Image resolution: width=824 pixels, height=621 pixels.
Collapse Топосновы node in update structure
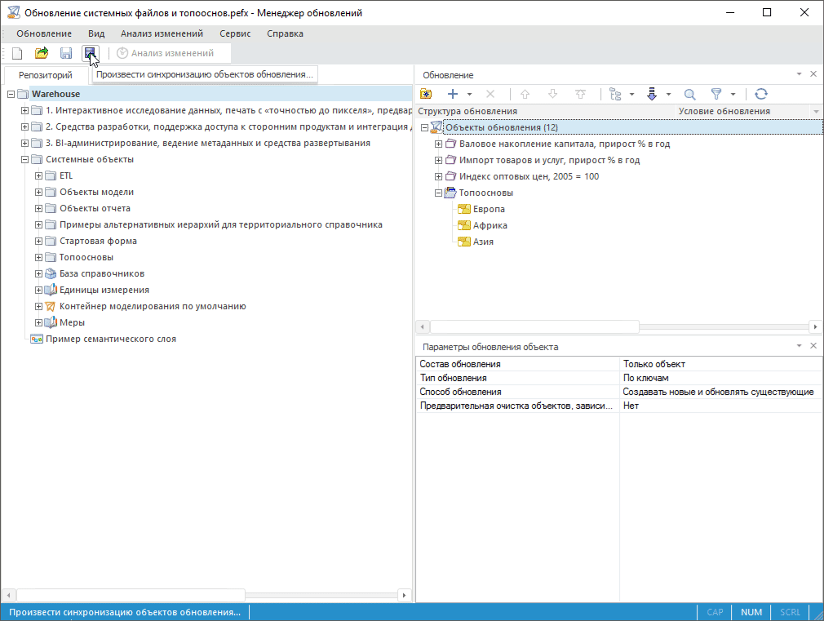[438, 193]
